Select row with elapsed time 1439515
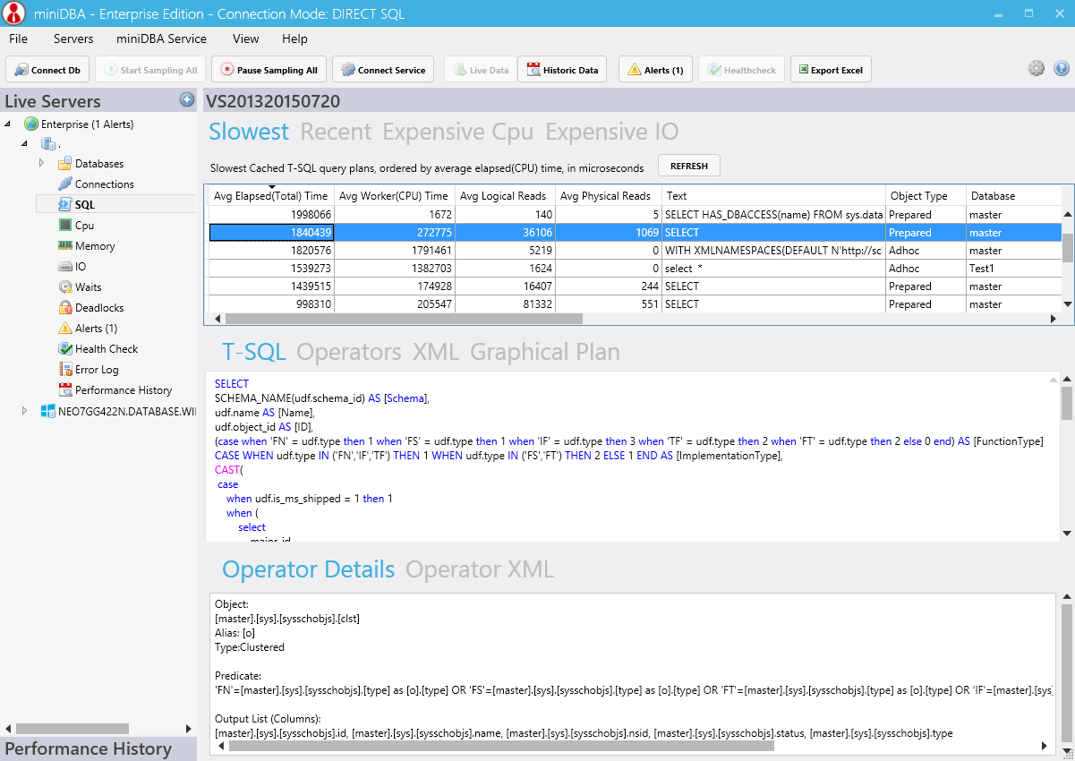Viewport: 1075px width, 761px height. click(636, 286)
